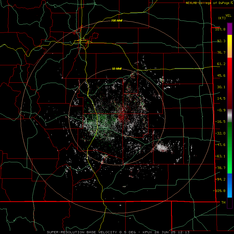
Task: Select the -94.2 value on velocity scale
Action: [x=220, y=179]
